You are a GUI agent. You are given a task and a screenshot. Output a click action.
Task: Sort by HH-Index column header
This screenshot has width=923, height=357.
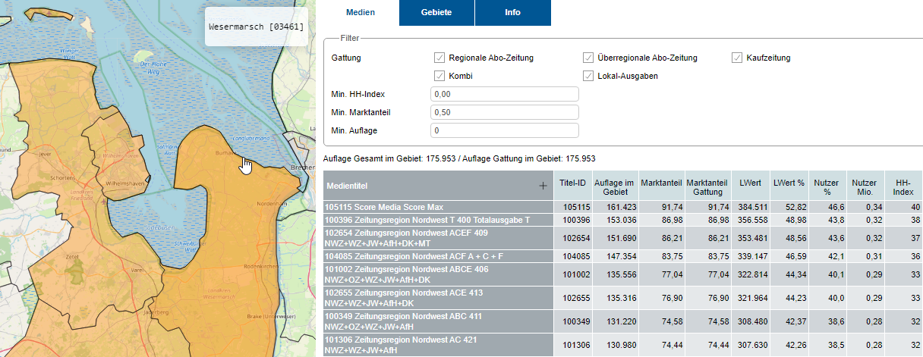click(903, 187)
